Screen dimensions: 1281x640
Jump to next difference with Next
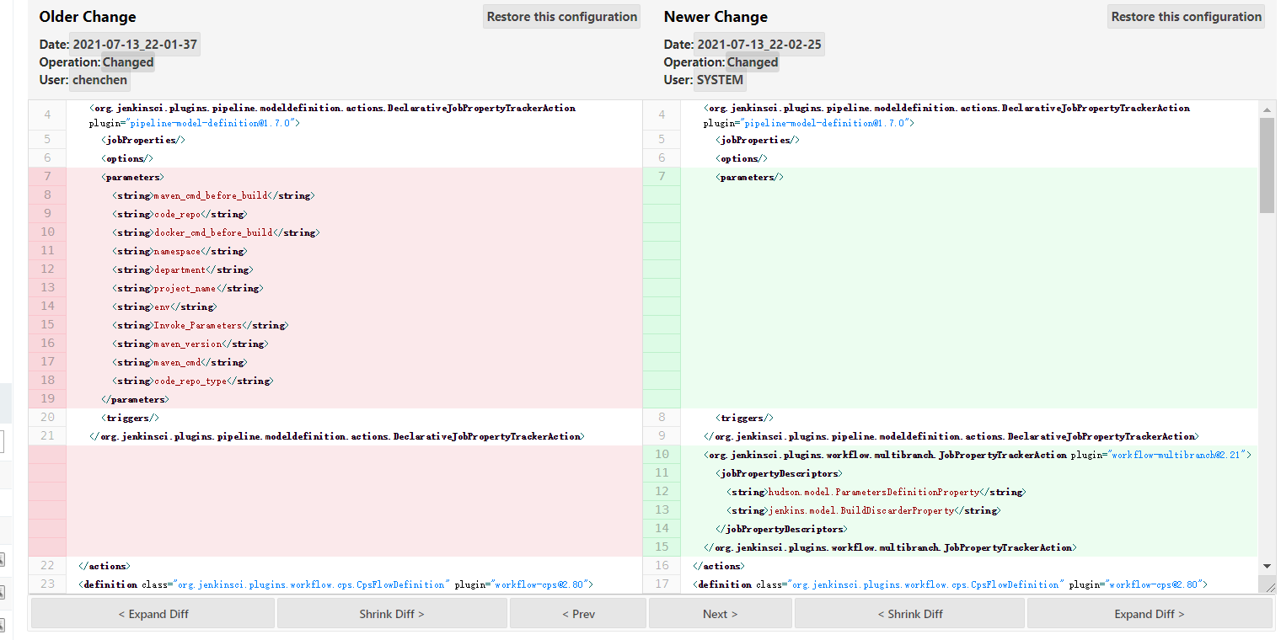(x=720, y=614)
